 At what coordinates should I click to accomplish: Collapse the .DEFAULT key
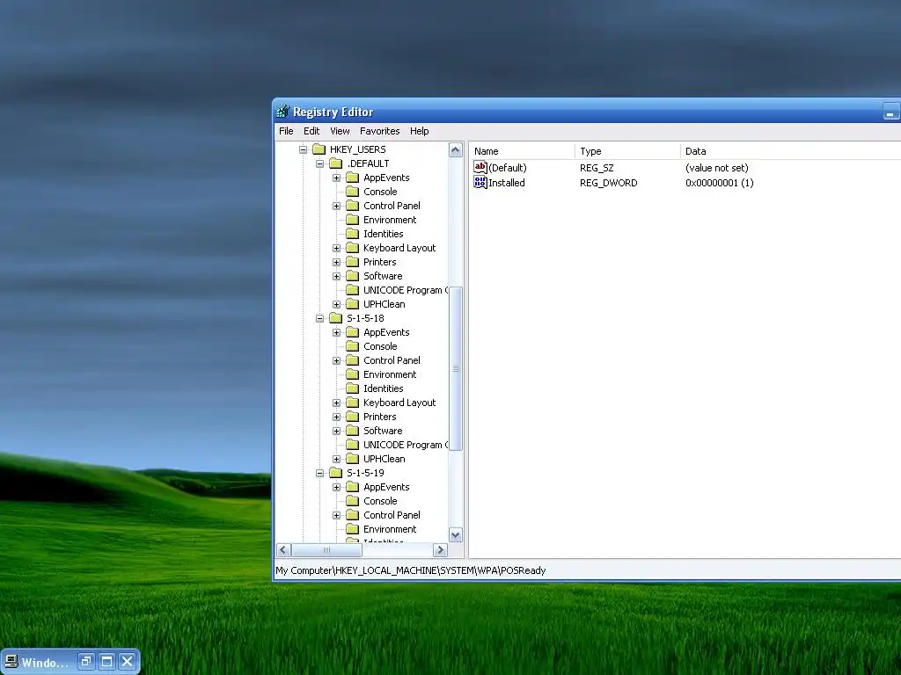point(320,163)
